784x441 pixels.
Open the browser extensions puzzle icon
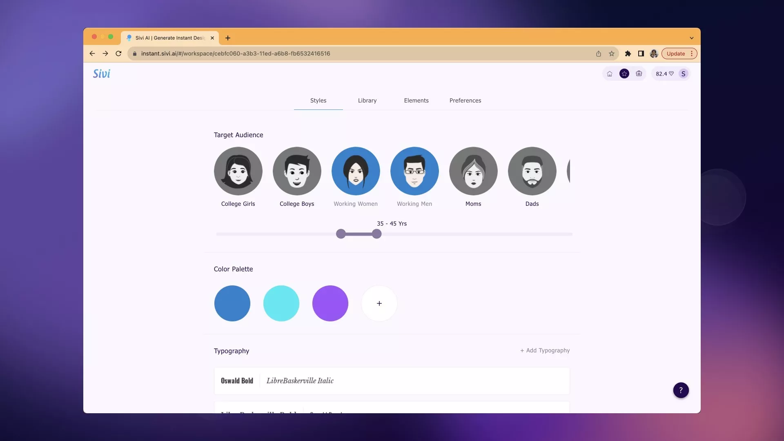(628, 53)
